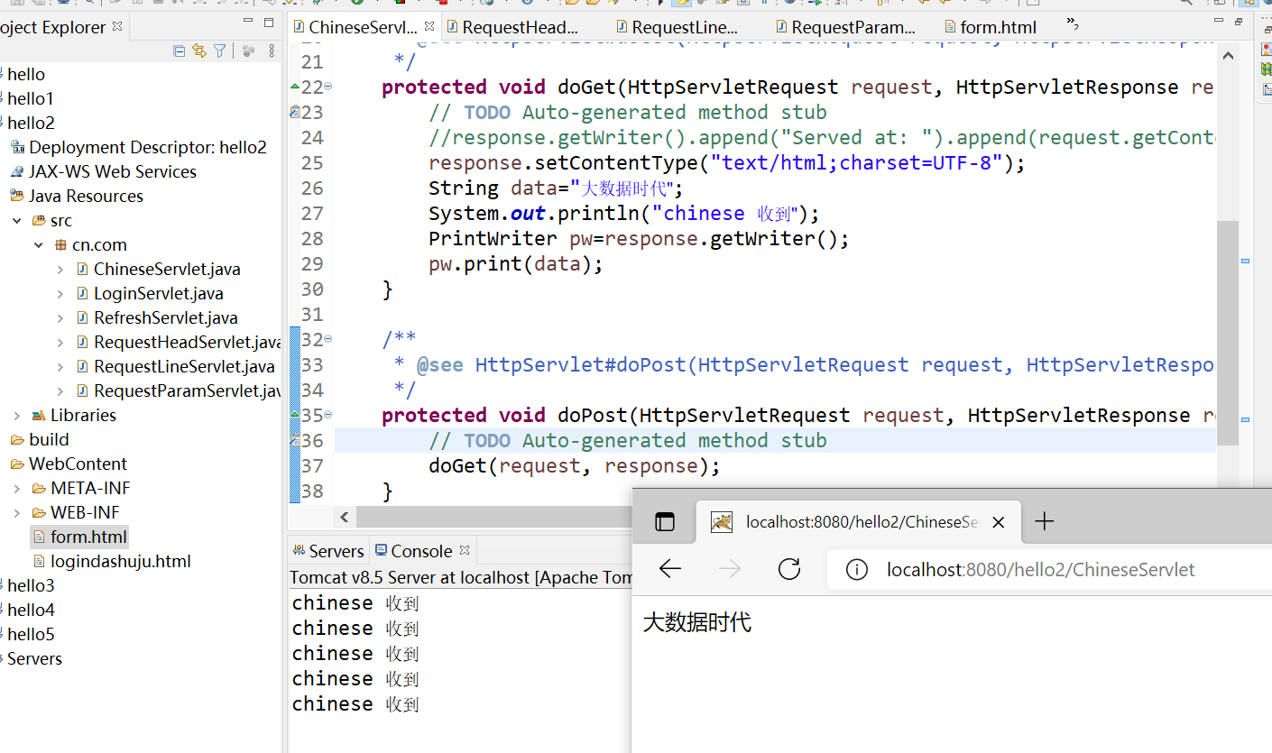Collapse all in Project Explorer toolbar
The height and width of the screenshot is (753, 1272).
[180, 51]
